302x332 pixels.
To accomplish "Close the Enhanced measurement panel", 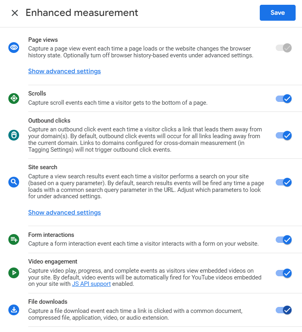I will pos(15,13).
